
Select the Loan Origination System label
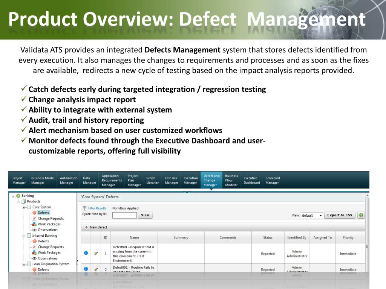click(x=51, y=264)
